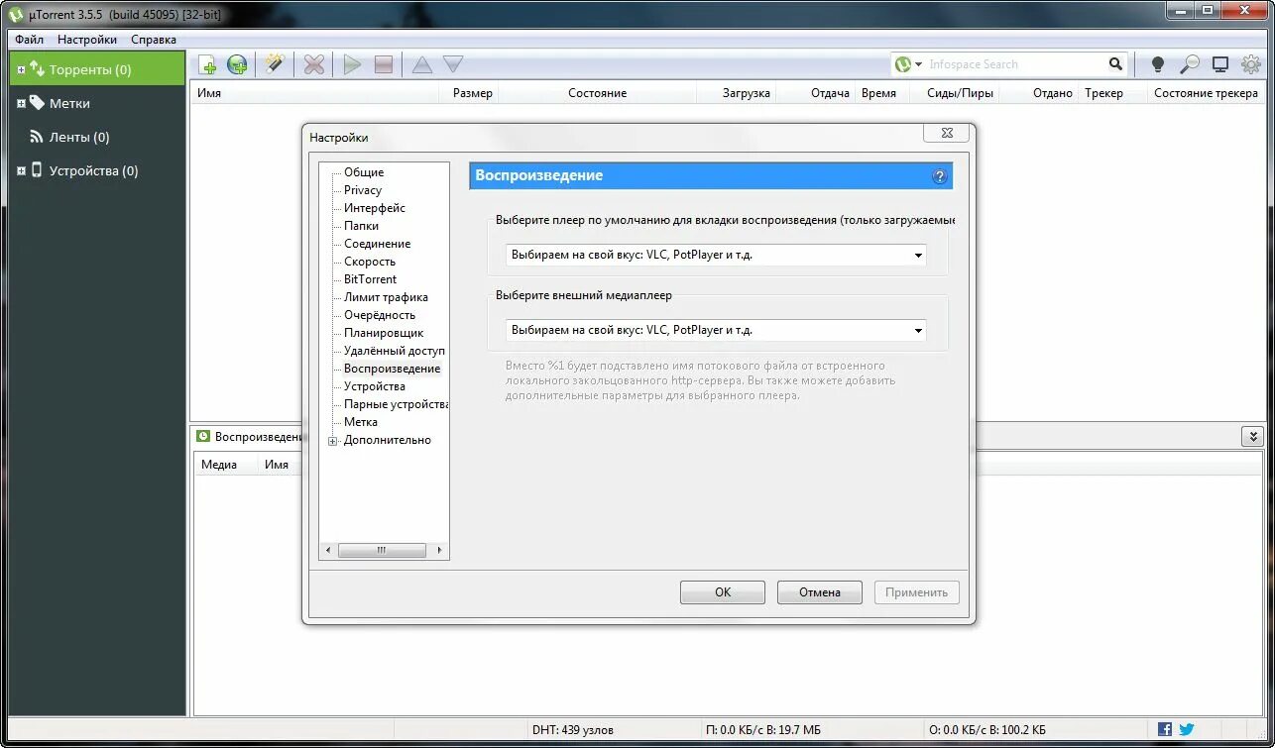Click OK button in settings dialog
Screen dimensions: 1275x748
click(723, 592)
